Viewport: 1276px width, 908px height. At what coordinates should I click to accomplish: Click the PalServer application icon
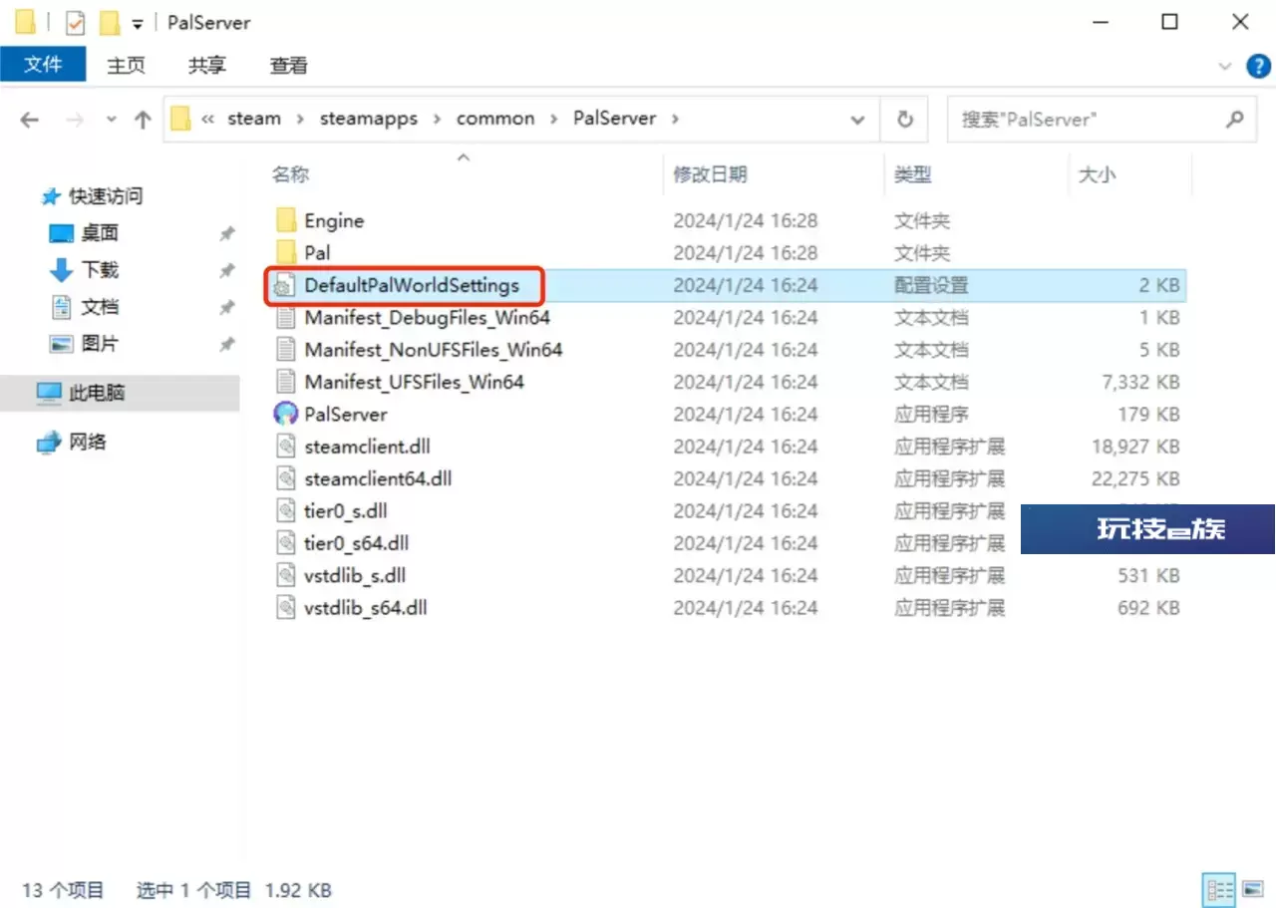point(286,414)
